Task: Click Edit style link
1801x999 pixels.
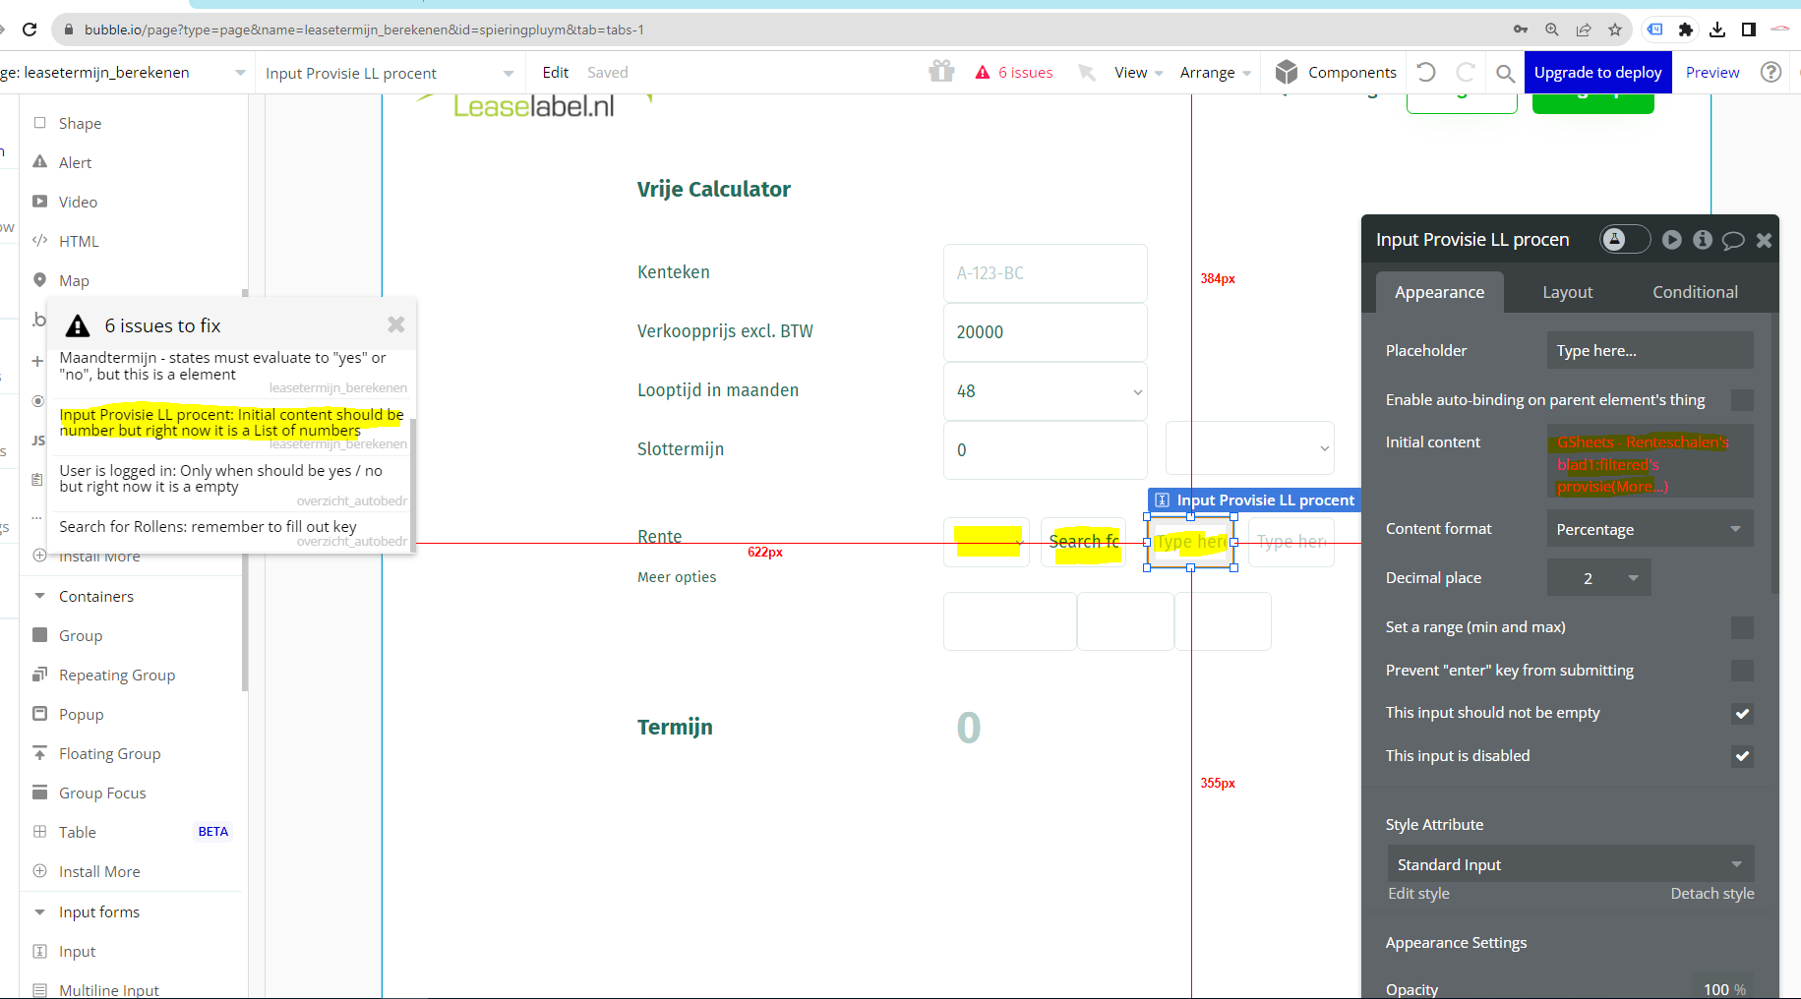Action: click(x=1418, y=893)
